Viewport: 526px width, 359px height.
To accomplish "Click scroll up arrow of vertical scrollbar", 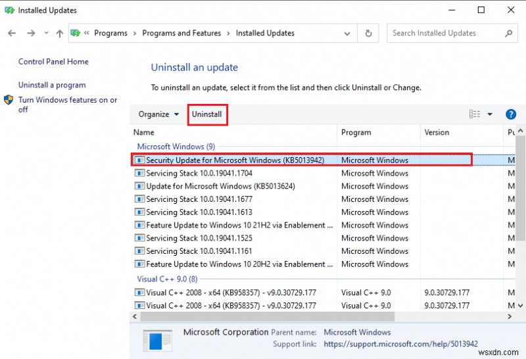I will pyautogui.click(x=520, y=131).
